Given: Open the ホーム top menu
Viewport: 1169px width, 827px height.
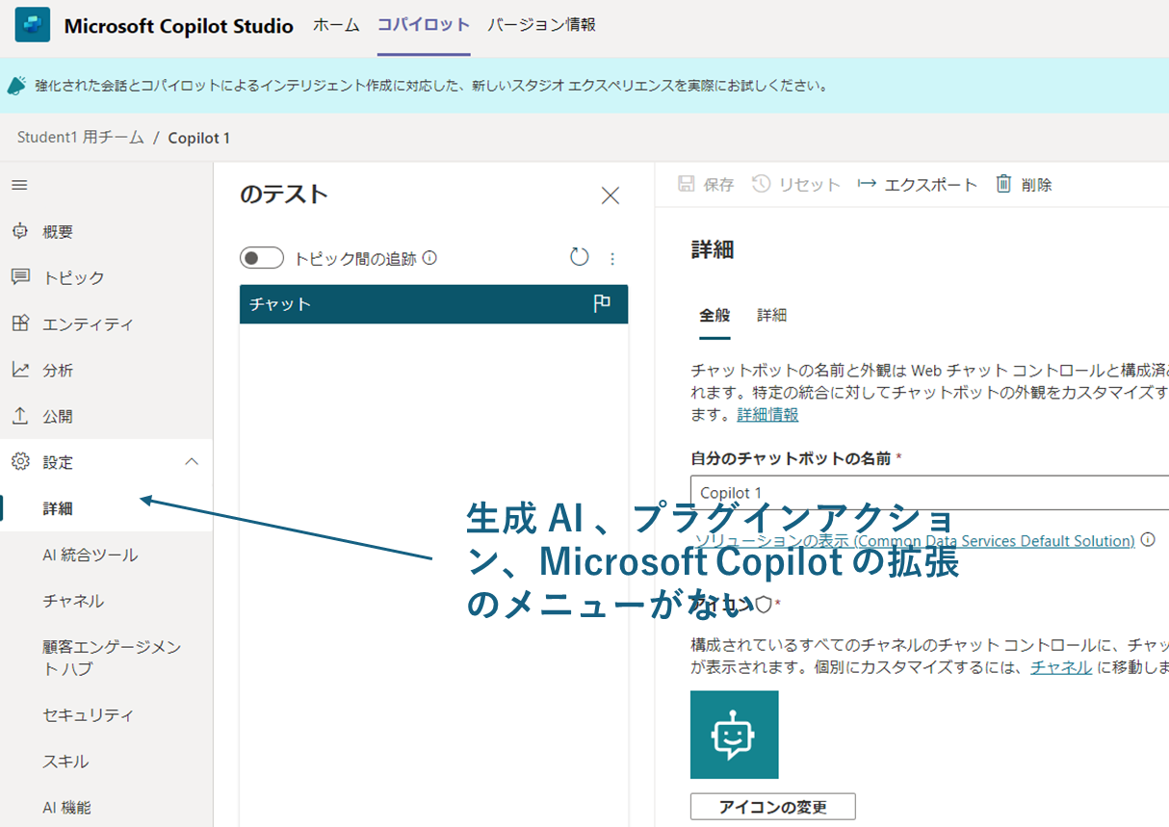Looking at the screenshot, I should click(x=336, y=25).
